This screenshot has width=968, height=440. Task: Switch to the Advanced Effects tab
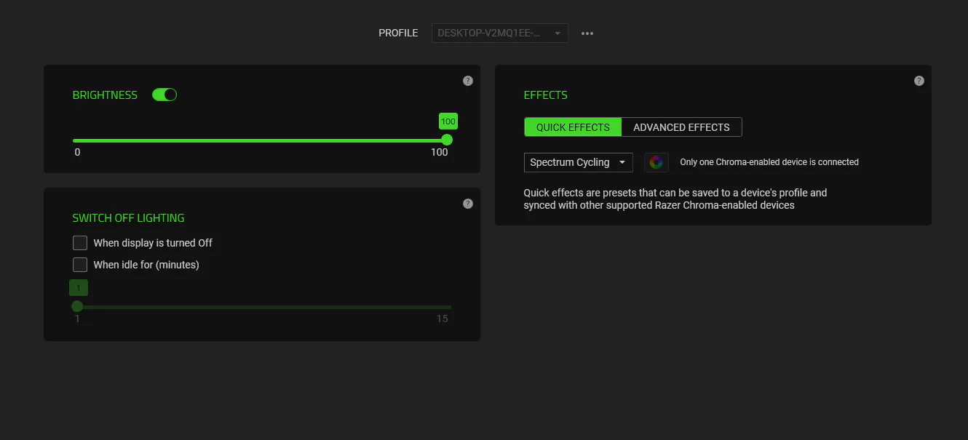[681, 127]
